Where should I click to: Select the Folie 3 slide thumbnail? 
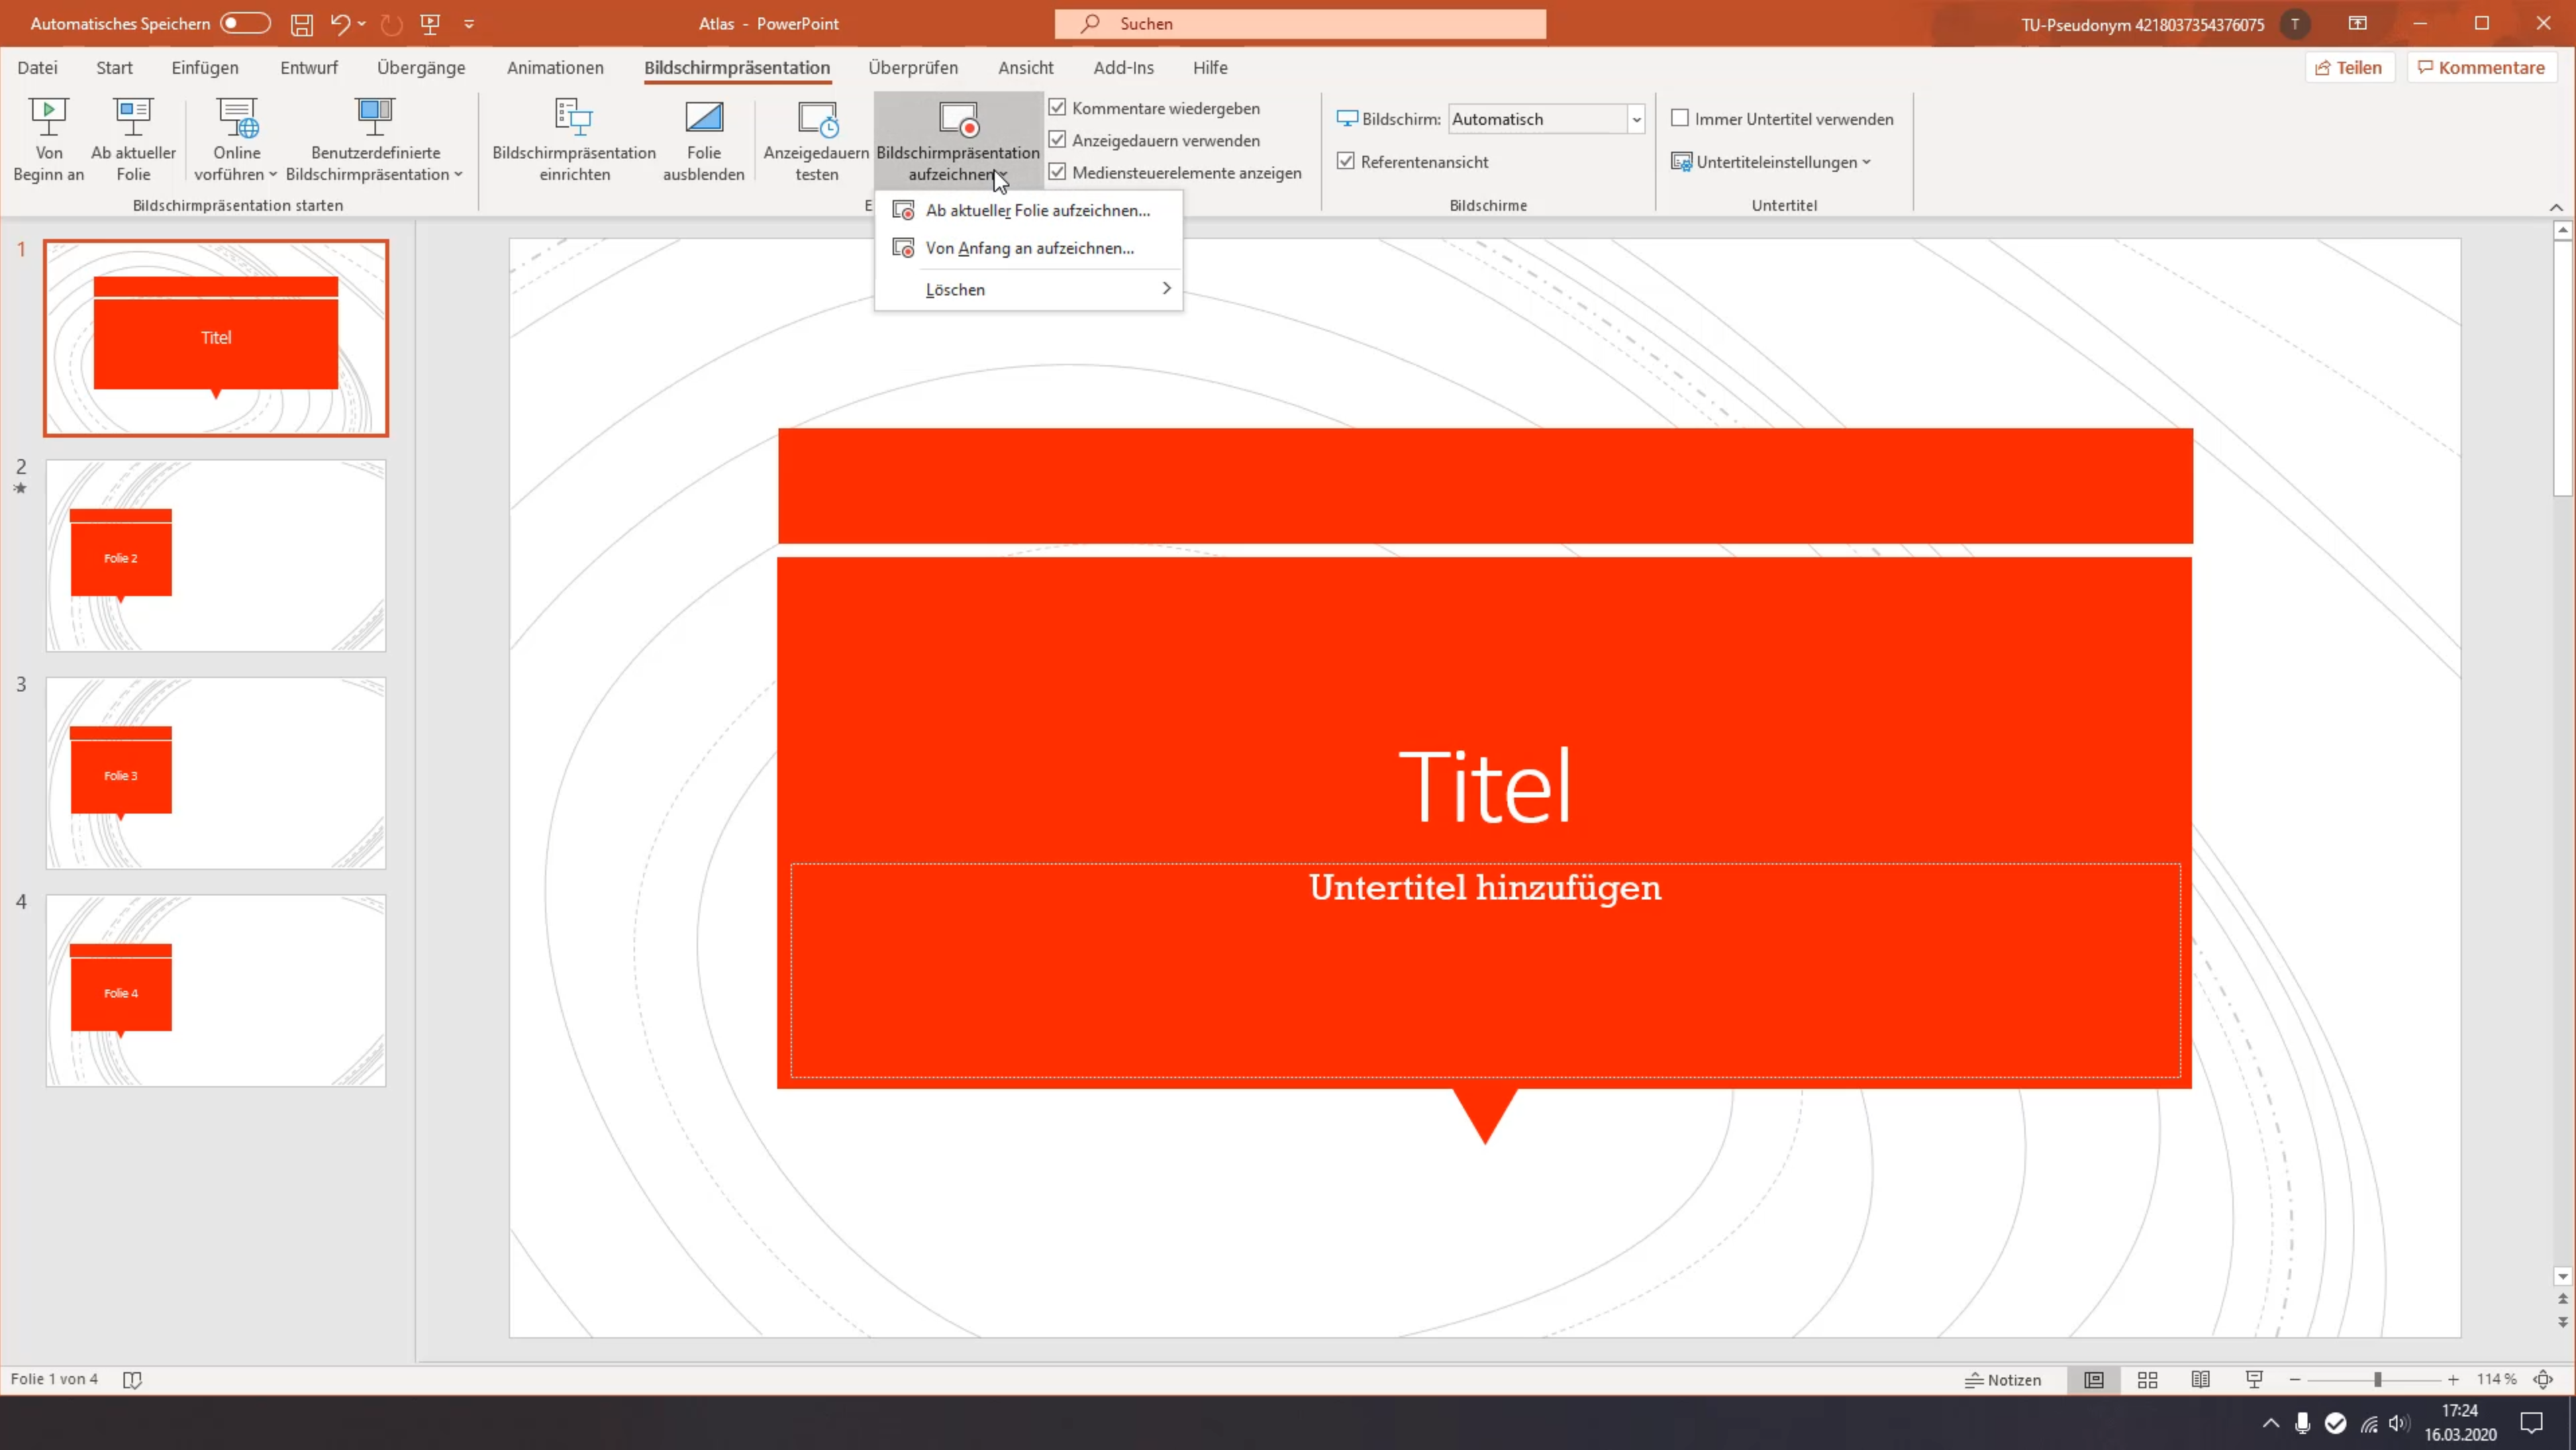pyautogui.click(x=216, y=773)
